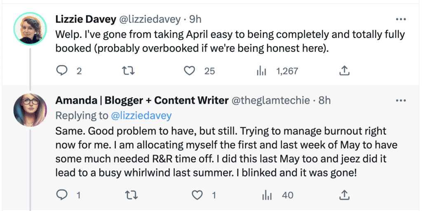Open more options on Lizzie's tweet
The width and height of the screenshot is (422, 211).
tap(401, 19)
